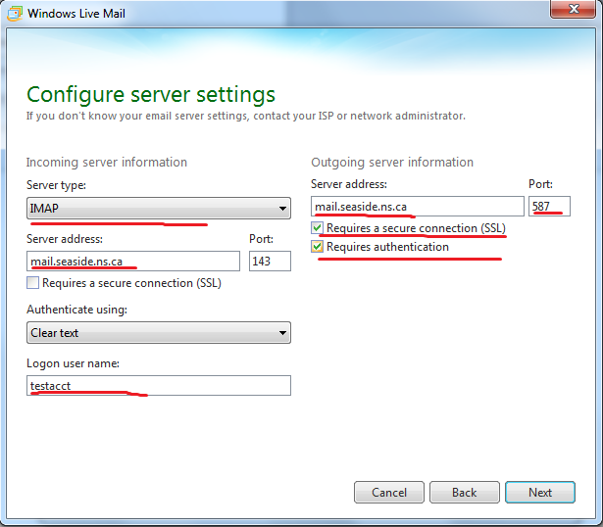Focus the incoming server address field
603x527 pixels.
click(x=133, y=262)
